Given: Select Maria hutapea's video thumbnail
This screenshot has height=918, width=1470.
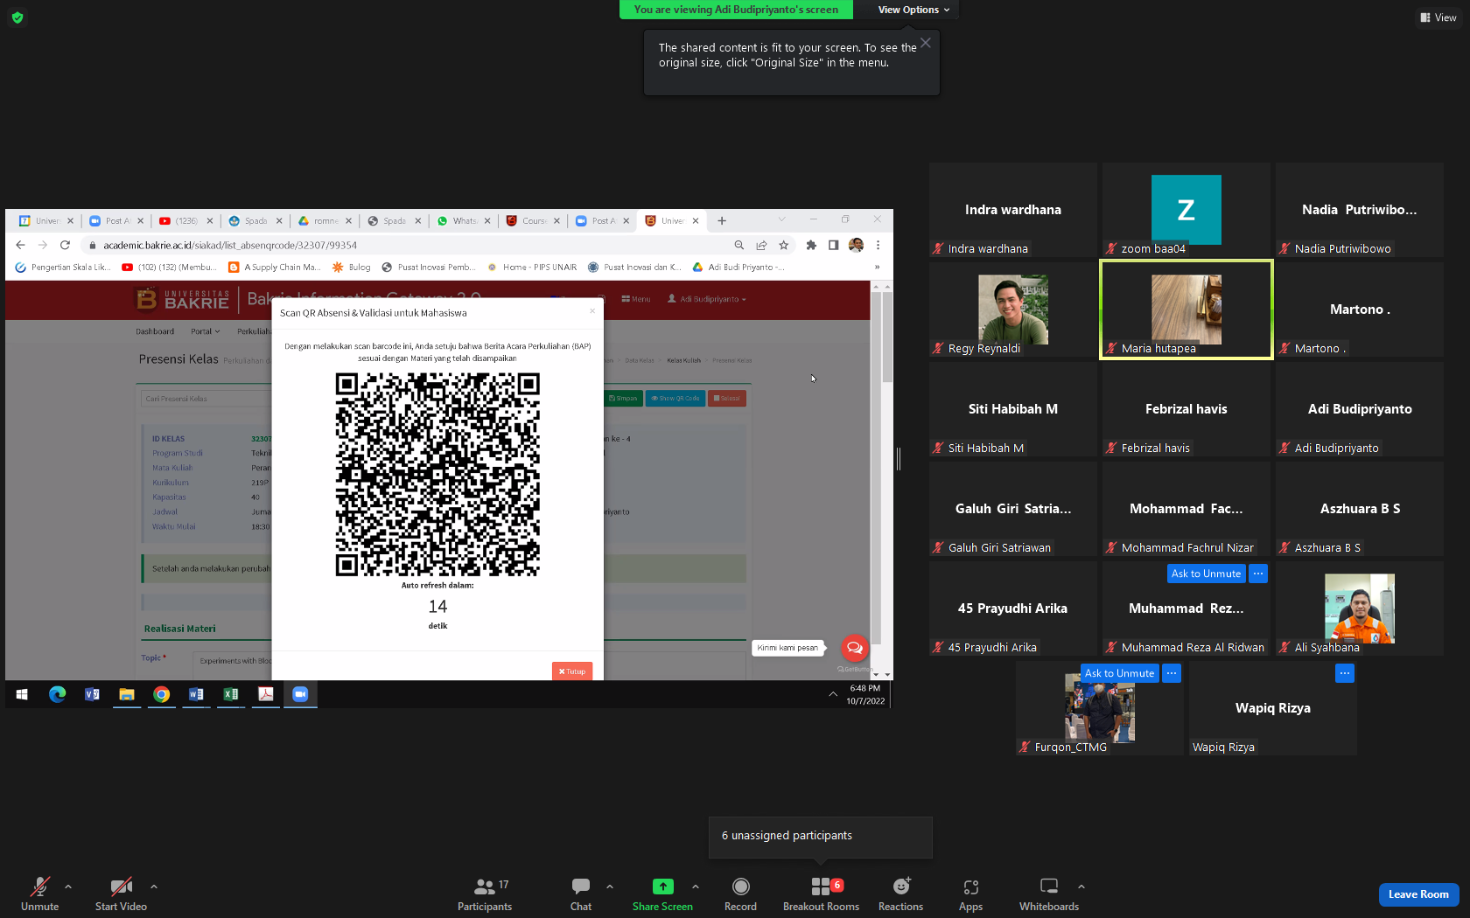Looking at the screenshot, I should (1186, 309).
